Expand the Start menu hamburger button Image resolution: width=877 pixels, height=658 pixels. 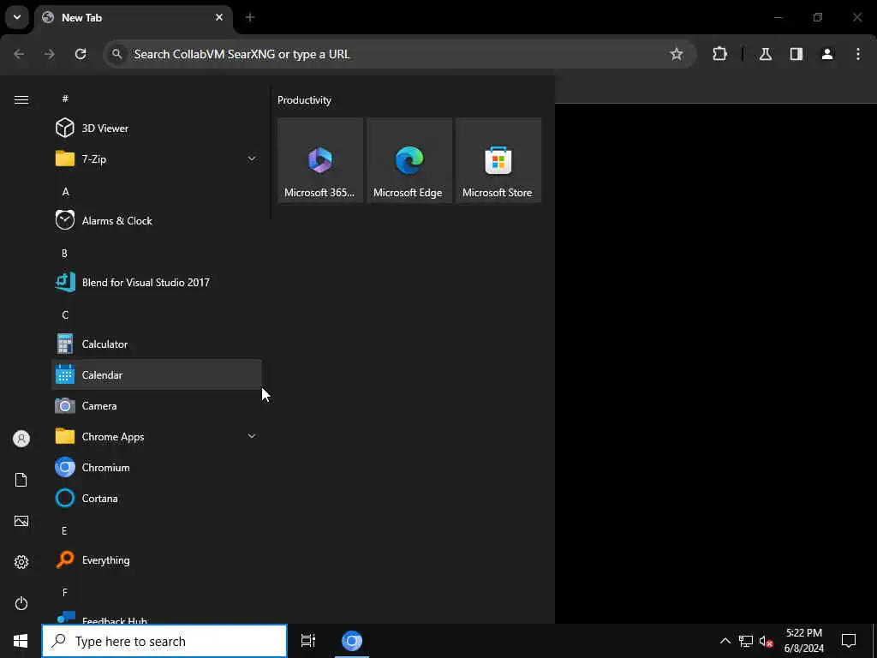coord(21,99)
